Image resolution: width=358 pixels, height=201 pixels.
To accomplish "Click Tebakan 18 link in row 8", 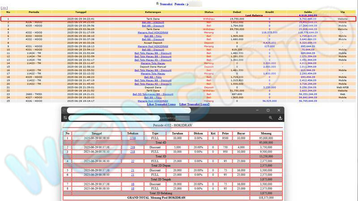I will point(132,188).
